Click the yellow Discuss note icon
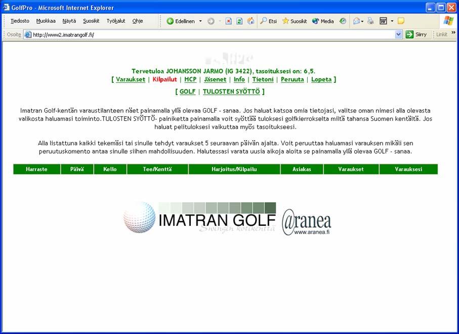459x334 pixels. tap(401, 21)
